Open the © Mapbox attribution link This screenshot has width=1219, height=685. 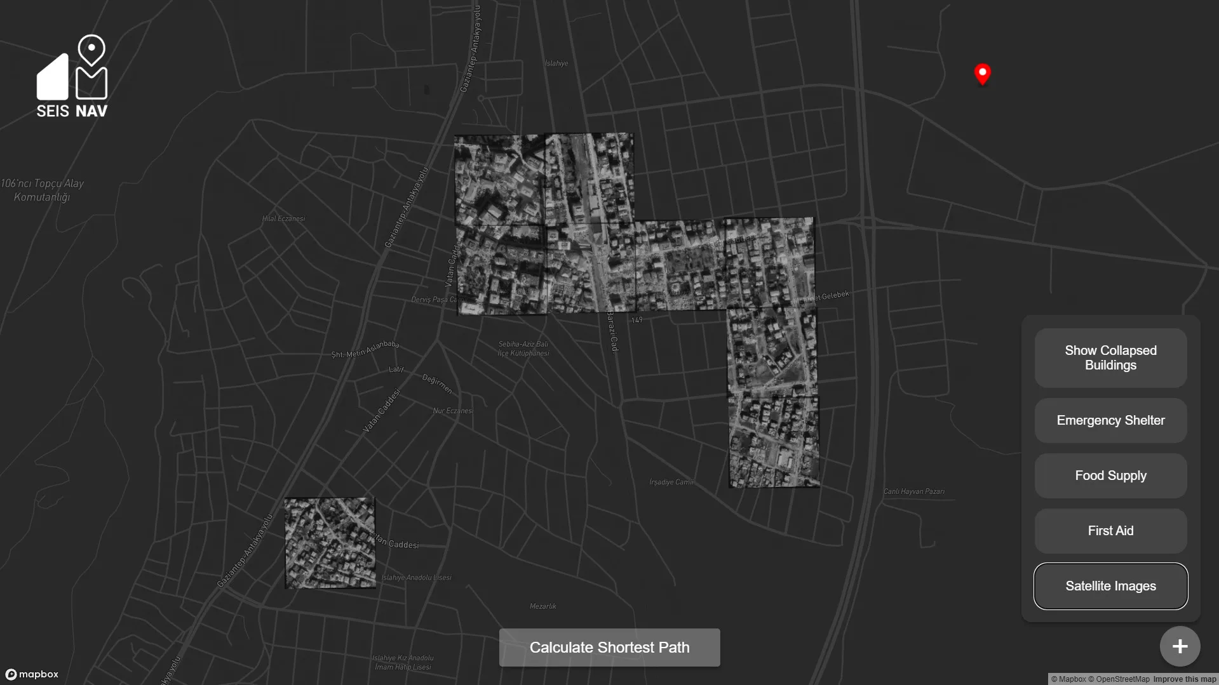1068,679
